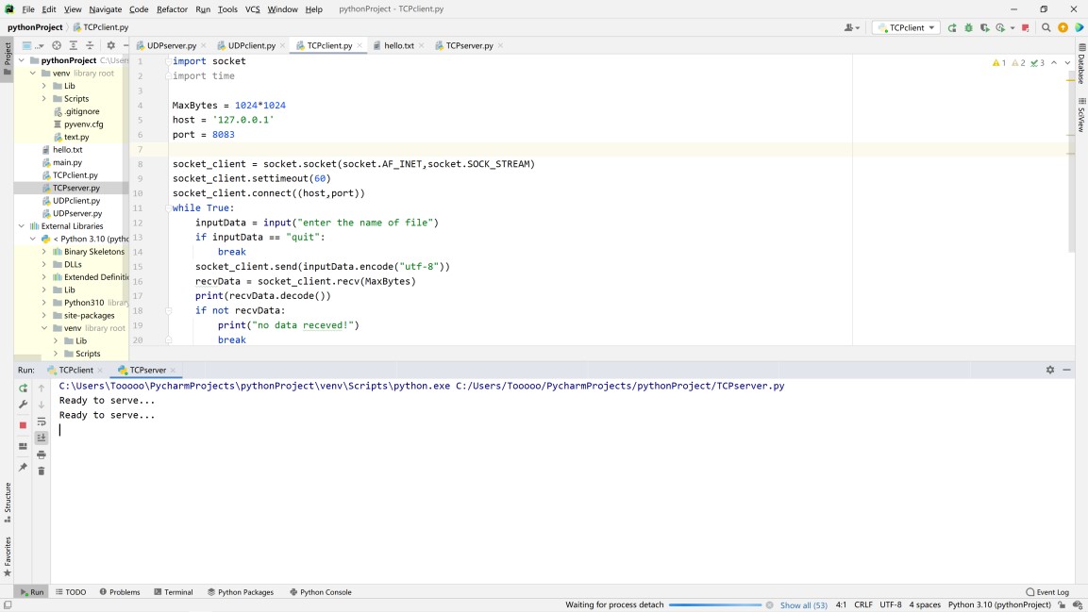Toggle the pin tab icon in Run panel
Screen dimensions: 1088x612
coord(24,467)
